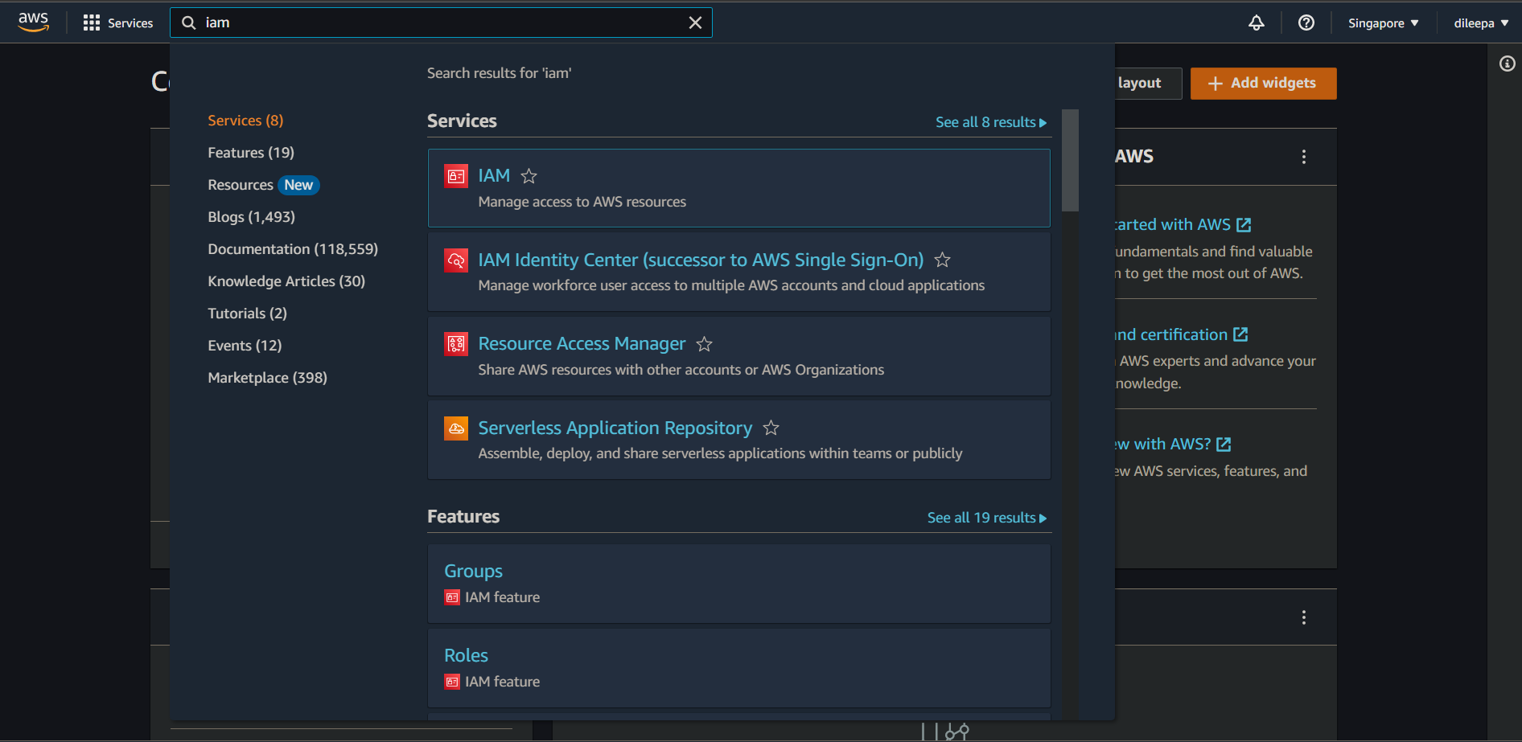Select Services (8) filter category
The height and width of the screenshot is (742, 1522).
[245, 121]
